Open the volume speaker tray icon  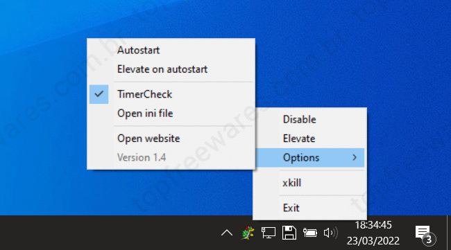coord(330,233)
